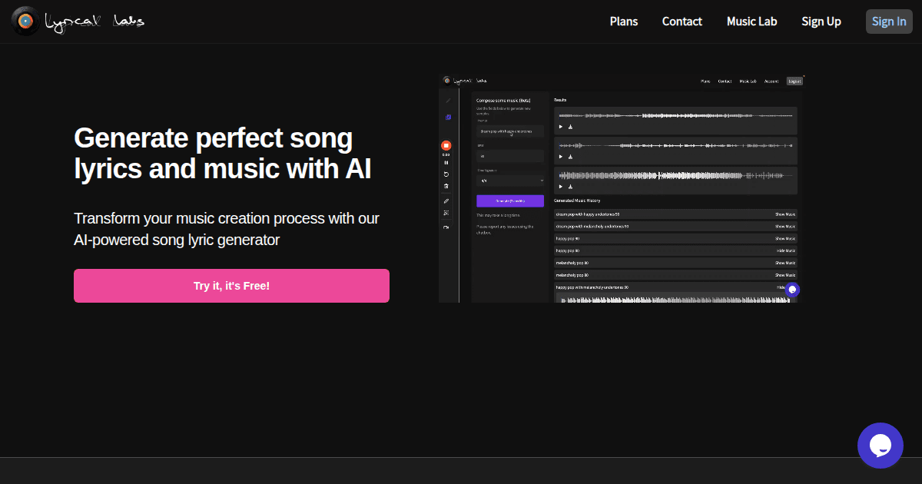Open the Plans page
The image size is (922, 484).
624,22
